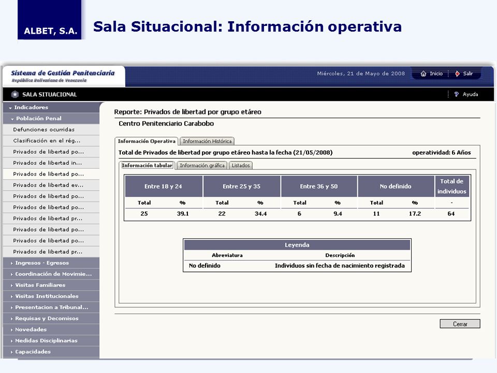This screenshot has width=497, height=373.
Task: Open the Información gráfica tab
Action: pos(202,165)
